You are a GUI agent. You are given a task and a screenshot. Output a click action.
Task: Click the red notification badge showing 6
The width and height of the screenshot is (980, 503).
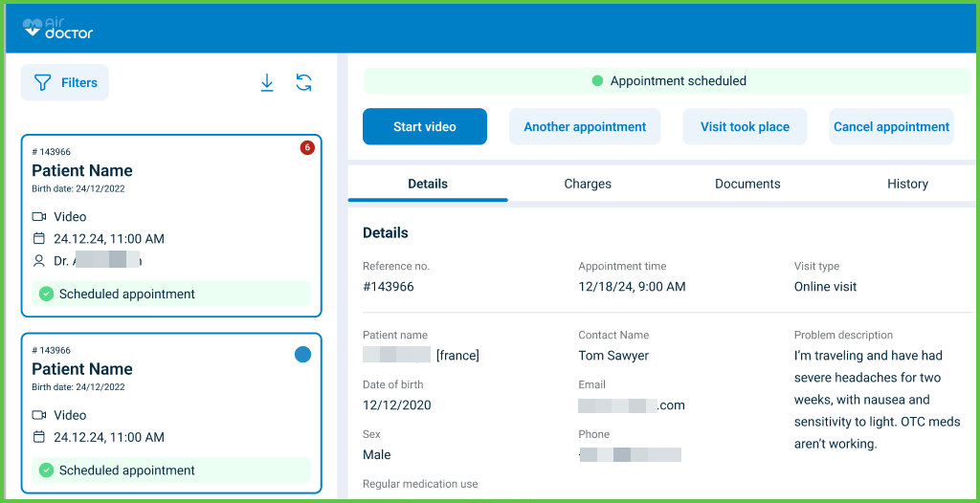[x=307, y=147]
